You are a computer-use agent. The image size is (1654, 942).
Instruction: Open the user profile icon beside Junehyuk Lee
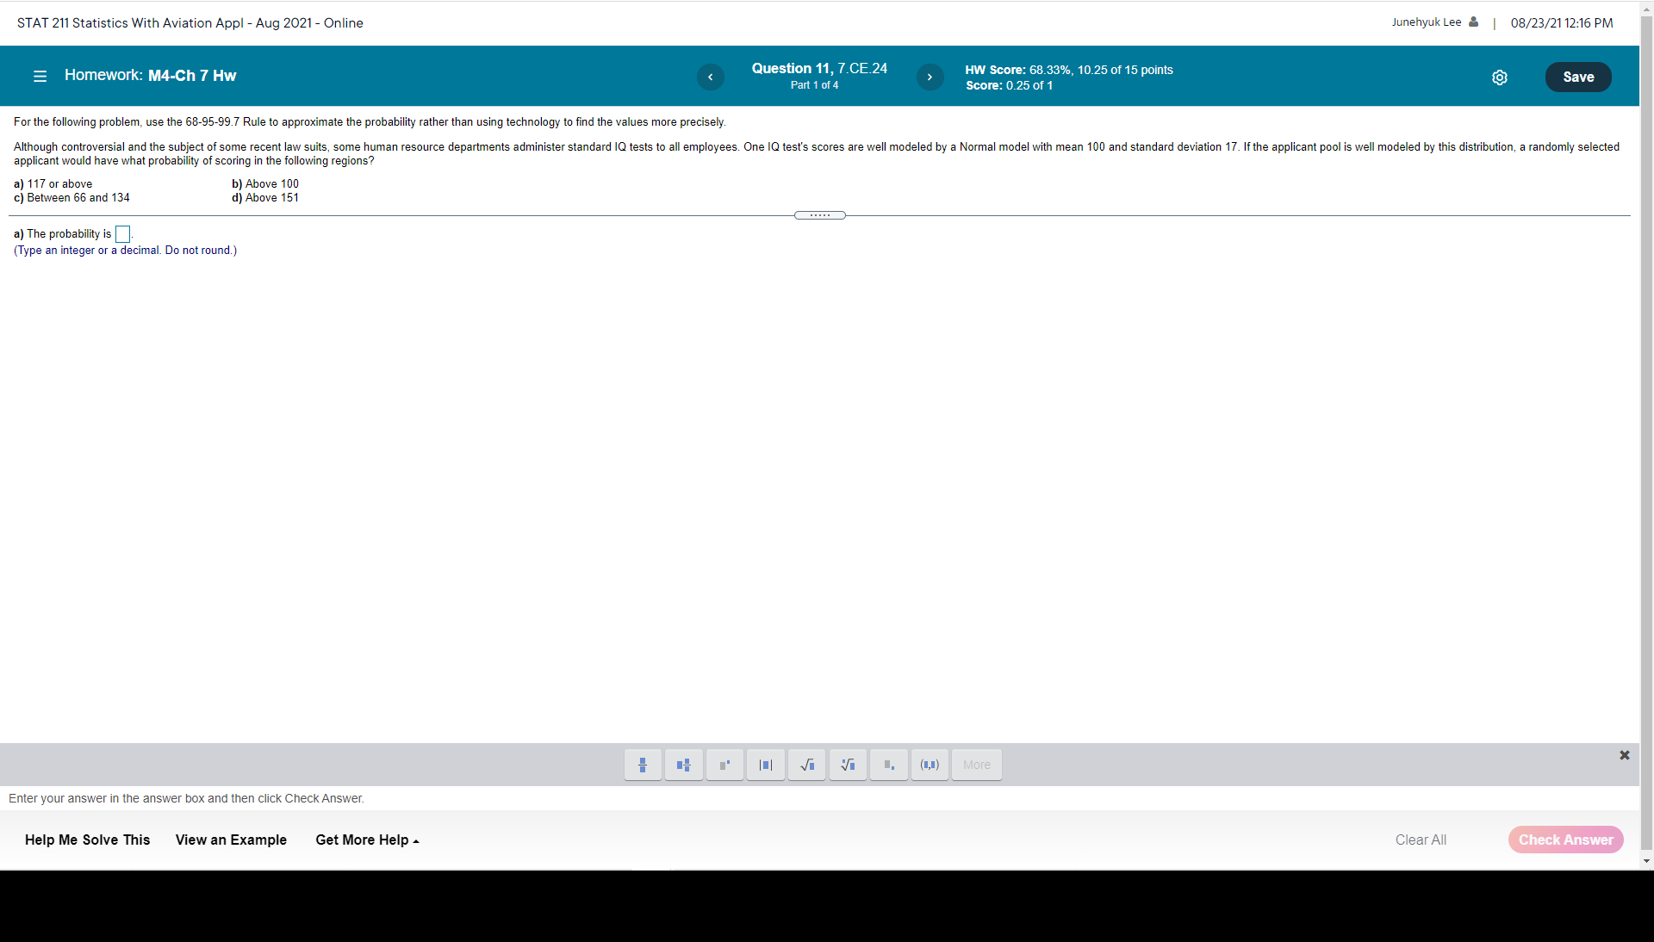[x=1474, y=22]
